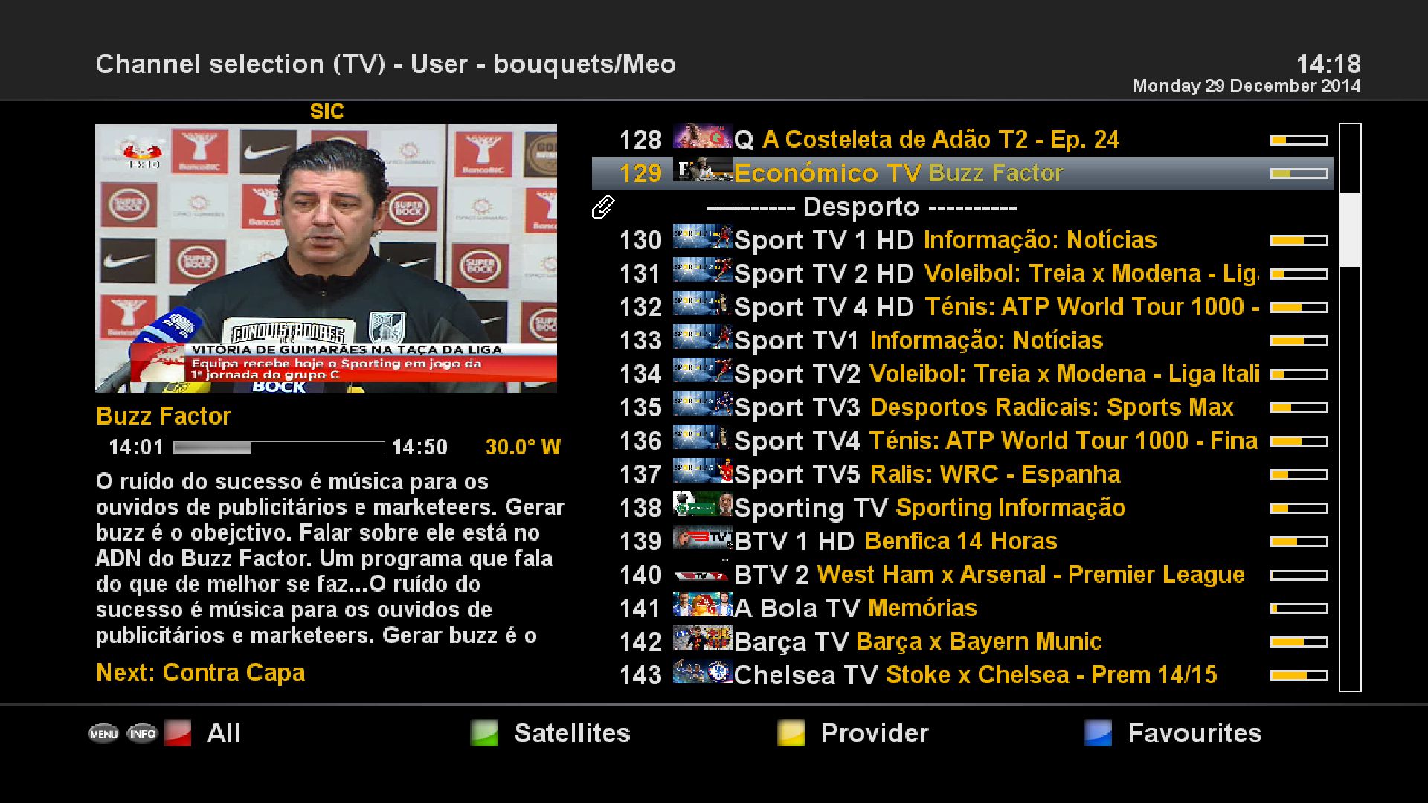Click the Buzz Factor event progress bar
Screen dimensions: 1428x803
[279, 448]
